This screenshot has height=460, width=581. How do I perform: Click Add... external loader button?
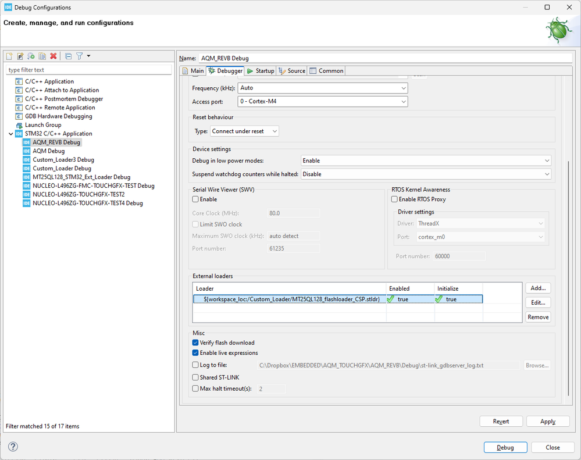(x=538, y=288)
